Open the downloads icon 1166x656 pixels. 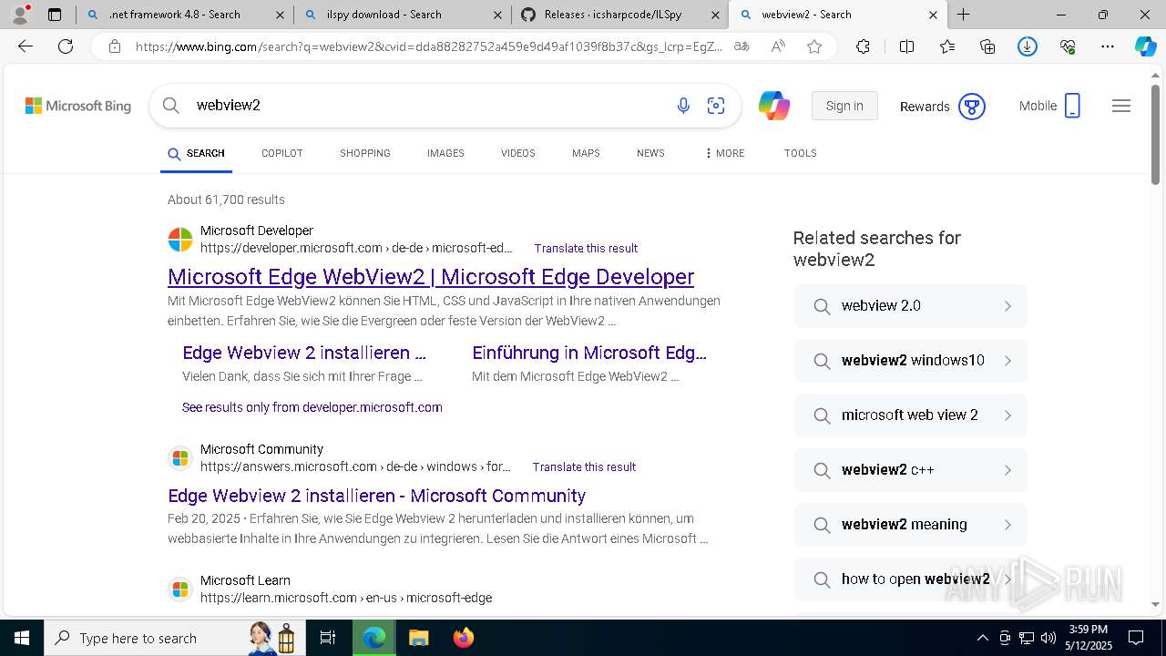[x=1028, y=46]
